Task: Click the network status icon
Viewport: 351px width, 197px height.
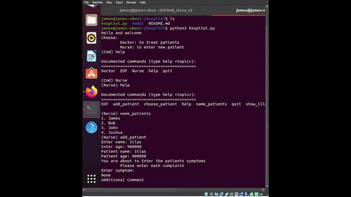Action: 221,194
